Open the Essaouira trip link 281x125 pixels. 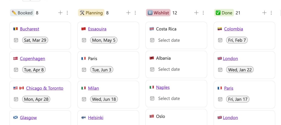pos(97,29)
